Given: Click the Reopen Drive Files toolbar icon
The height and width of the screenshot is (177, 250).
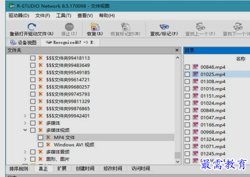Looking at the screenshot, I should coord(32,27).
